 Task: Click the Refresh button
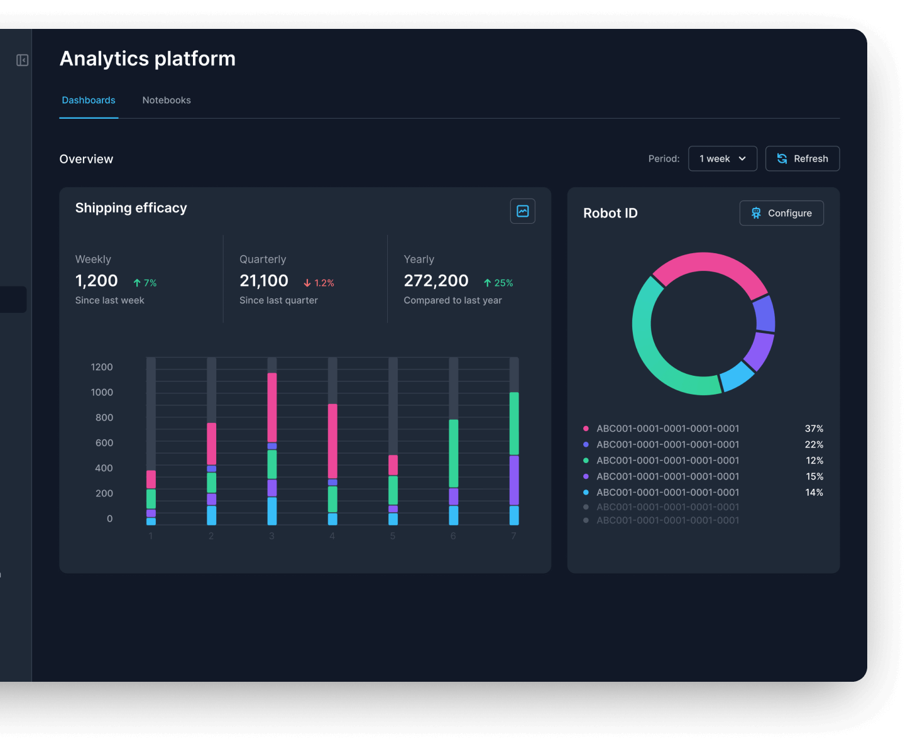[803, 158]
